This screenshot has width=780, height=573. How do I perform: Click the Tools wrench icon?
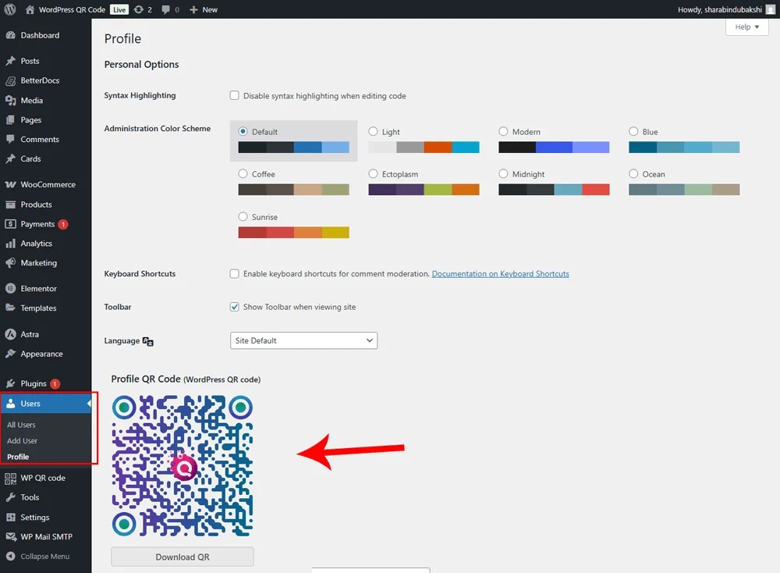coord(10,497)
